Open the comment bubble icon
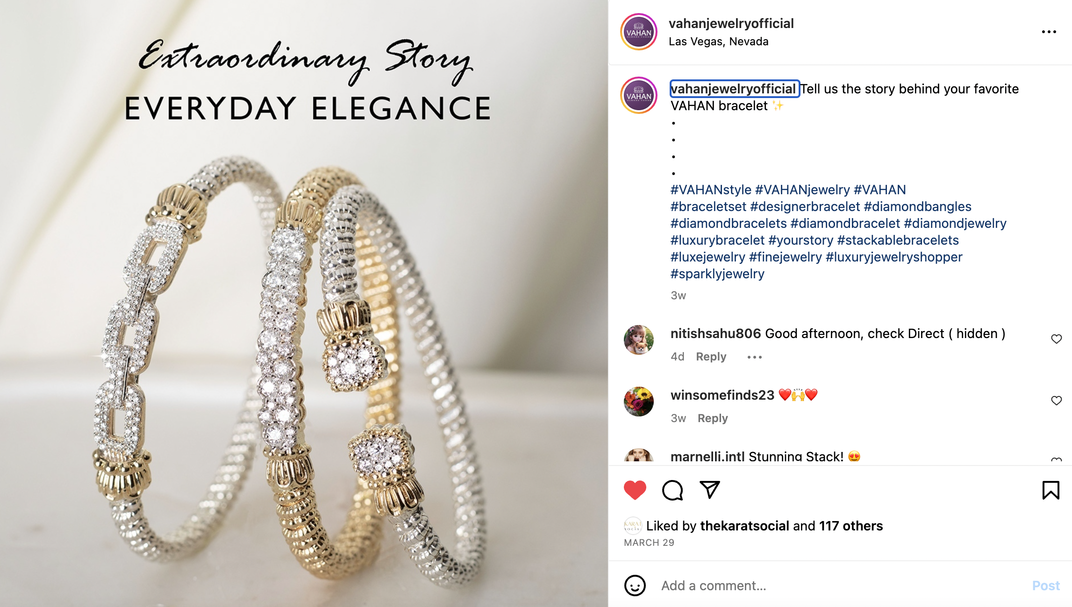The image size is (1072, 607). [x=672, y=490]
